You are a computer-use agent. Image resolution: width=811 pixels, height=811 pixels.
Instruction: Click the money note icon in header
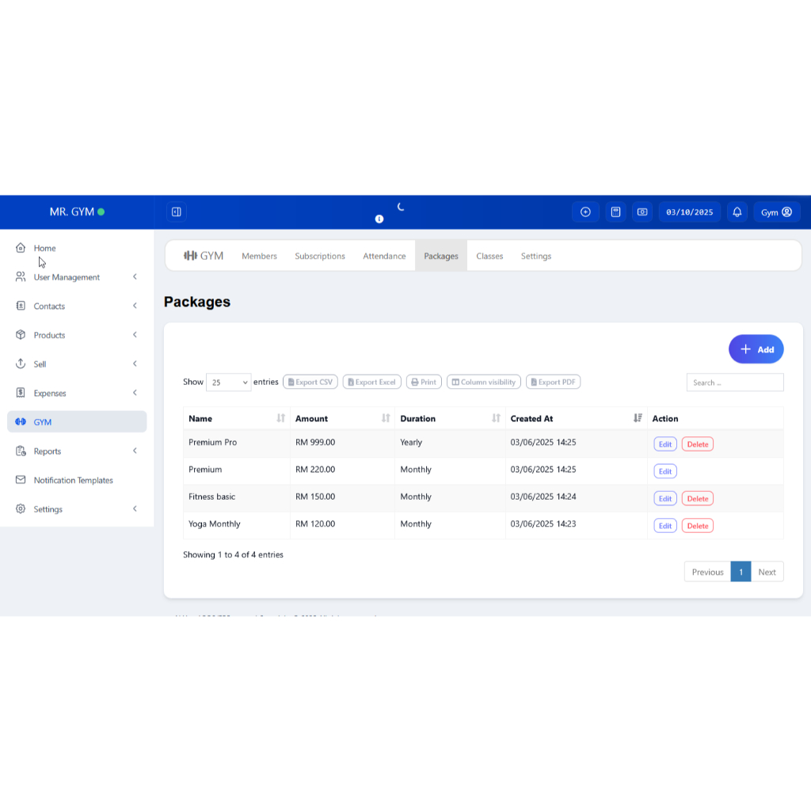coord(642,212)
